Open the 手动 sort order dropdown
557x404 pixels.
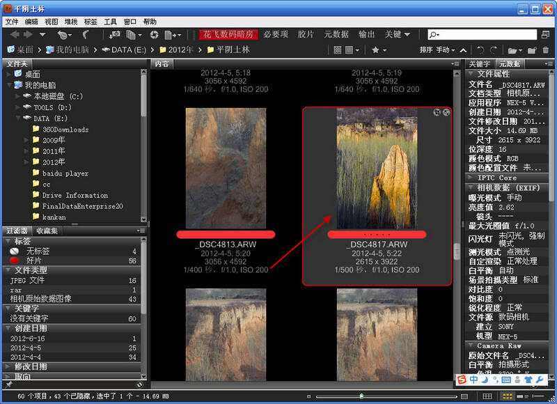tap(446, 50)
